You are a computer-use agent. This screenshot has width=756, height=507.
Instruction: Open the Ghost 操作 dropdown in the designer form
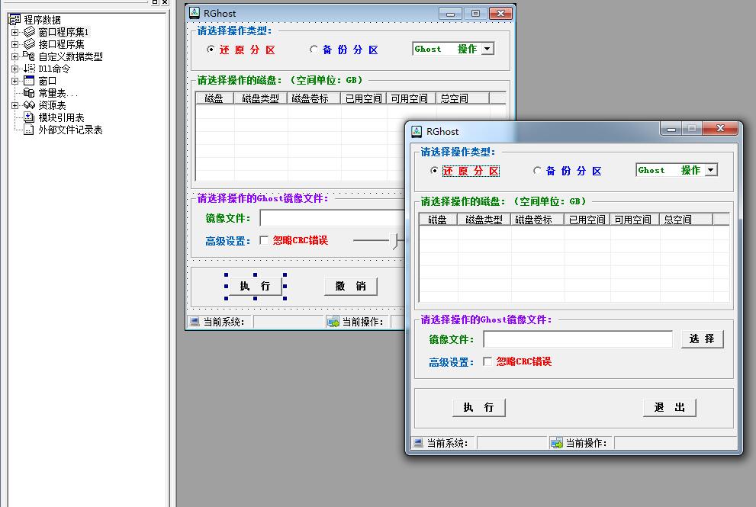click(x=487, y=49)
